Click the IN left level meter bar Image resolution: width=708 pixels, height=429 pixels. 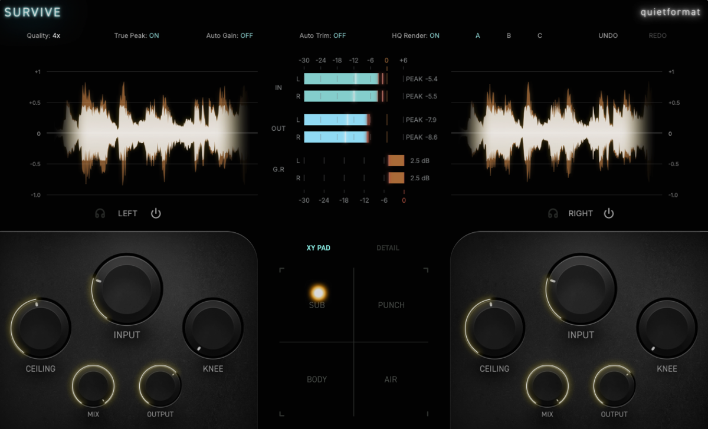(346, 79)
